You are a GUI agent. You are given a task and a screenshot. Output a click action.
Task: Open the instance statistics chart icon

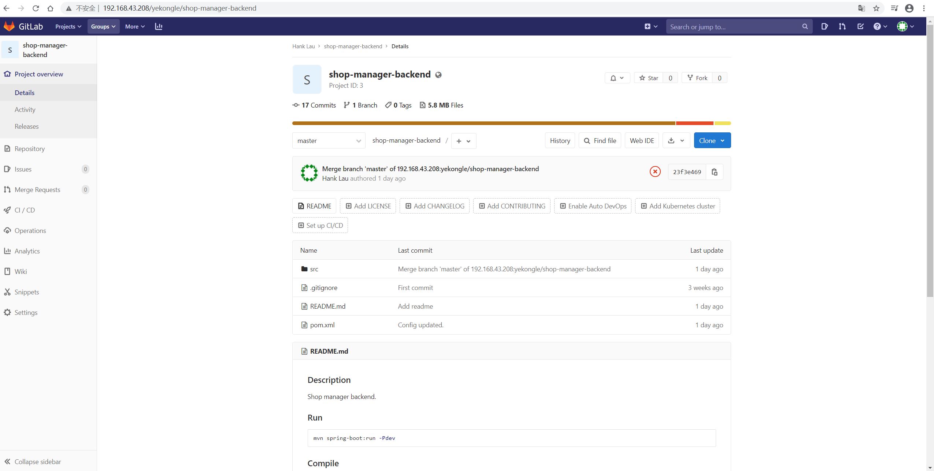tap(159, 26)
